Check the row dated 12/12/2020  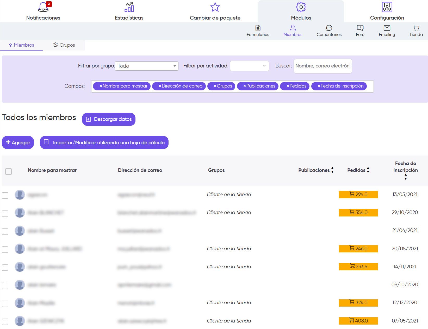[5, 304]
